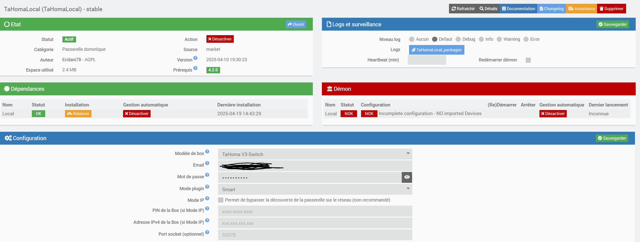Click Désactiver next to Action
Viewport: 640px width, 242px height.
(220, 39)
